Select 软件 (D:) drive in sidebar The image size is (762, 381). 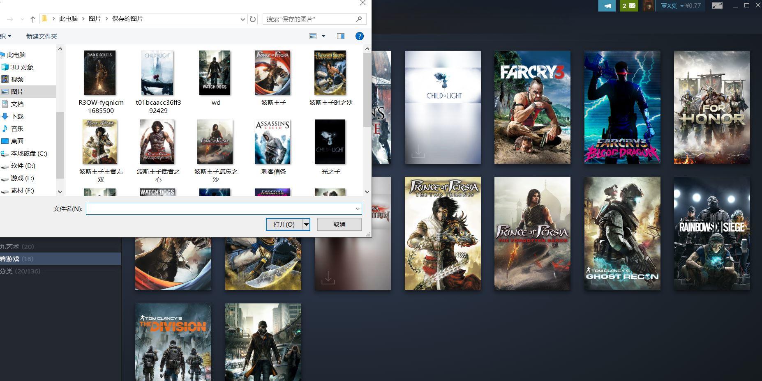pos(23,165)
